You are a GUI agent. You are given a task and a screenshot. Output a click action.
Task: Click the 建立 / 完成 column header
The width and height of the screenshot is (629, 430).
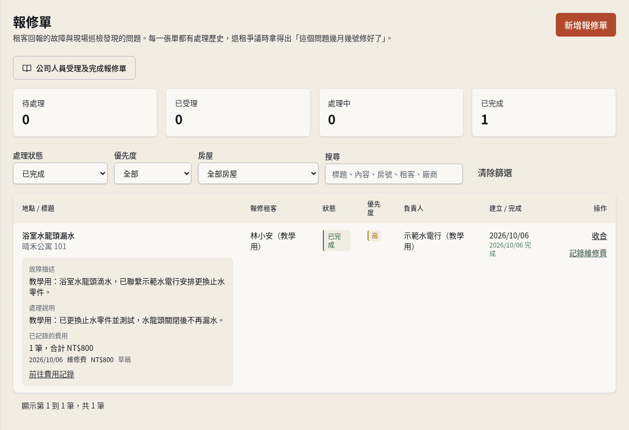click(505, 208)
